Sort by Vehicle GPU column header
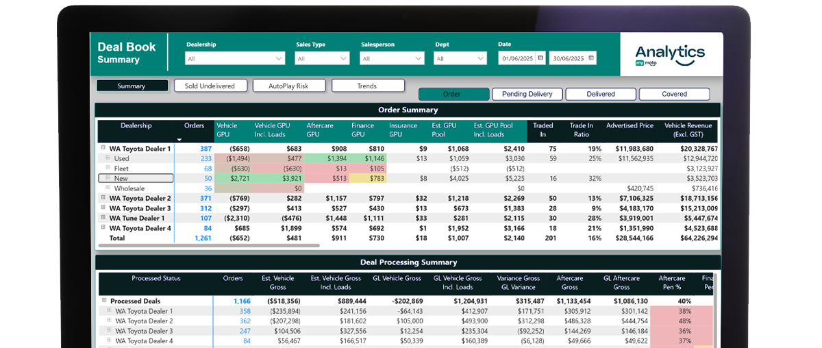822x348 pixels. (x=227, y=129)
